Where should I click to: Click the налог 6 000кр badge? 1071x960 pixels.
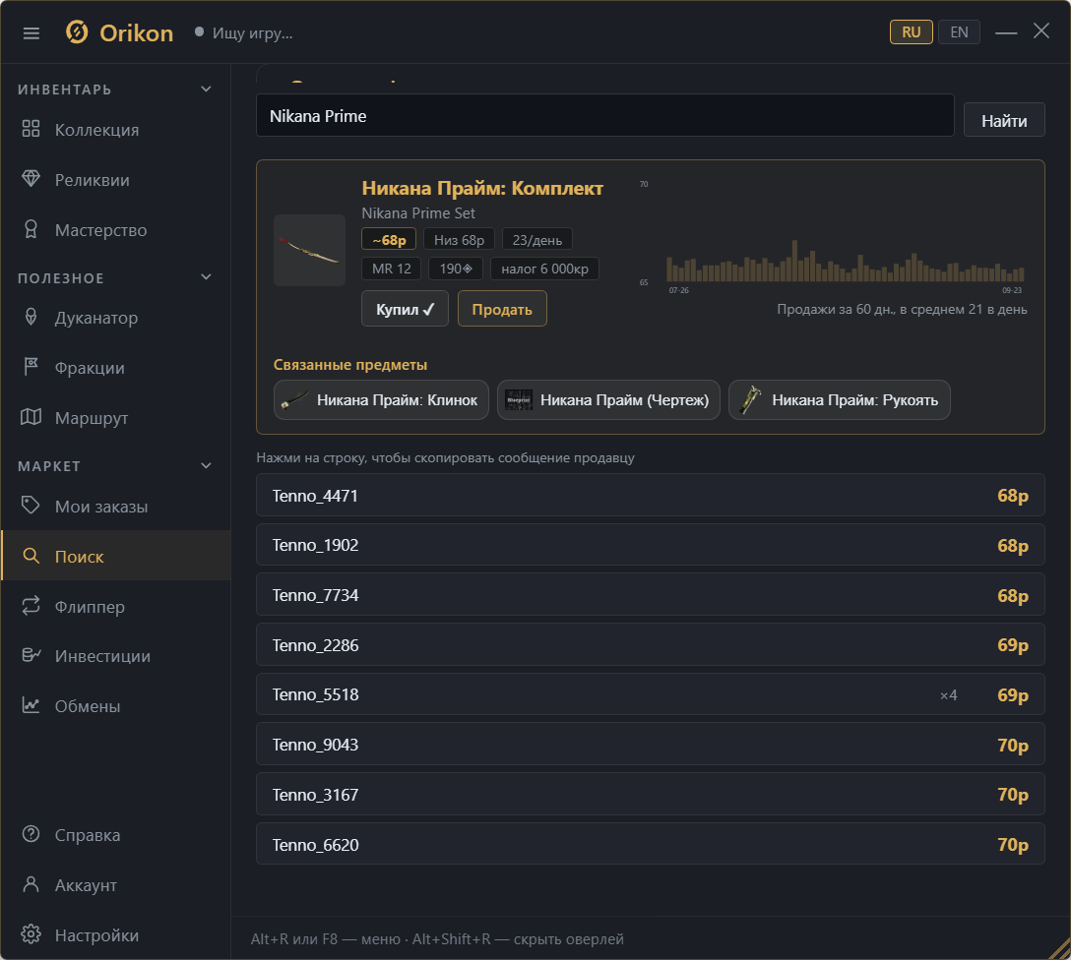544,269
